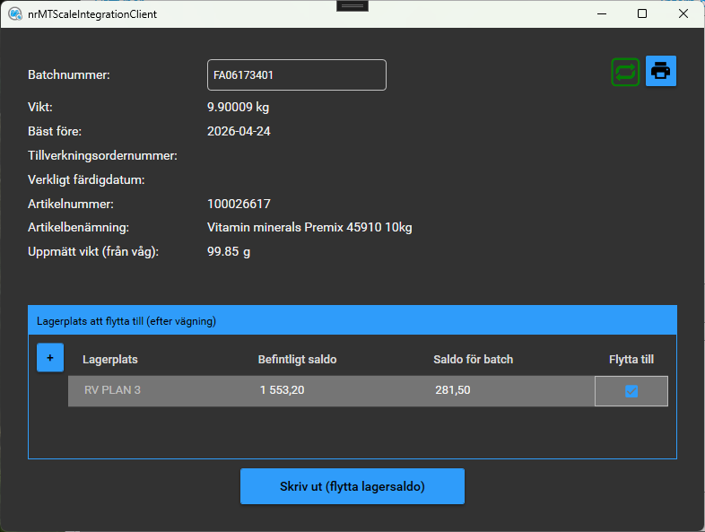Click the Befintligt saldo column header
The height and width of the screenshot is (532, 705).
coord(297,360)
